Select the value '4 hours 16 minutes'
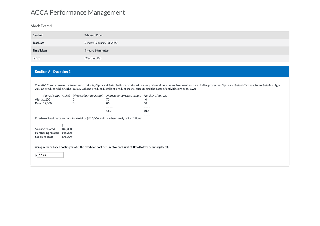This screenshot has width=320, height=226. (96, 51)
